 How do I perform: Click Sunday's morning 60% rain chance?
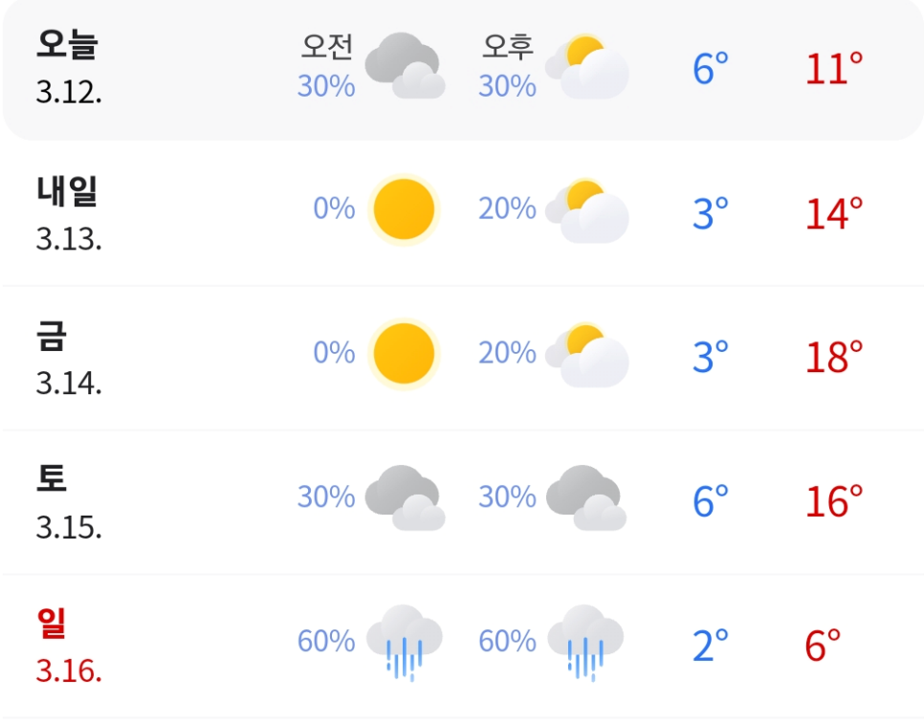point(326,641)
